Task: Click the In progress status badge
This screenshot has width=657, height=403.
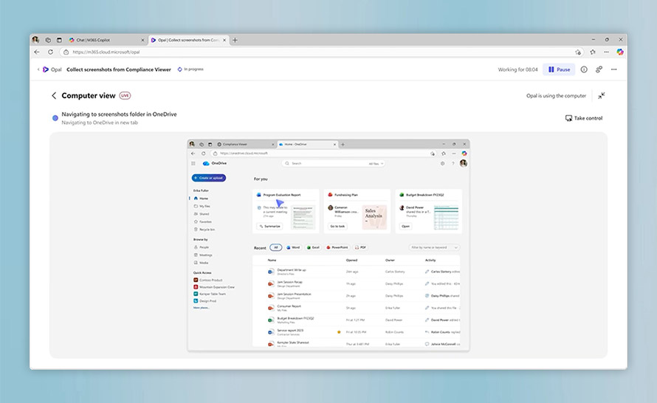Action: pyautogui.click(x=190, y=69)
